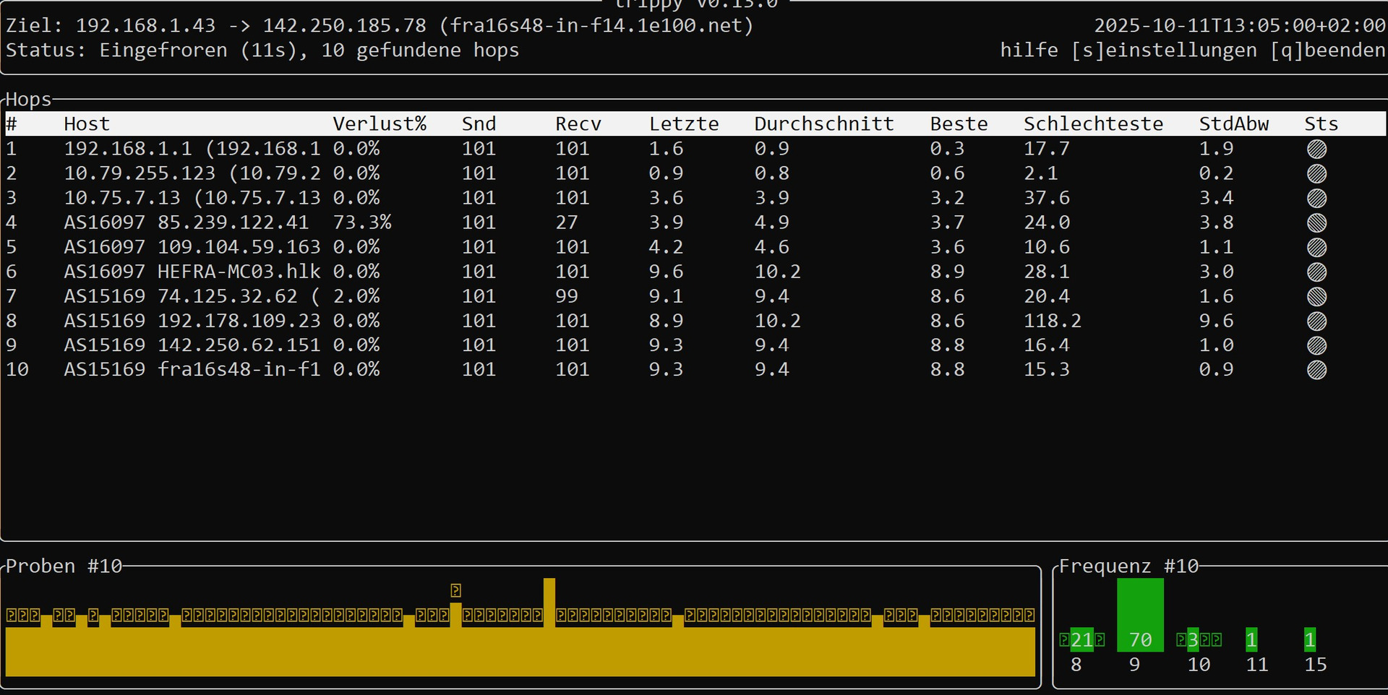This screenshot has height=695, width=1388.
Task: Click the tallest yellow spike in Proben chart
Action: click(x=549, y=602)
